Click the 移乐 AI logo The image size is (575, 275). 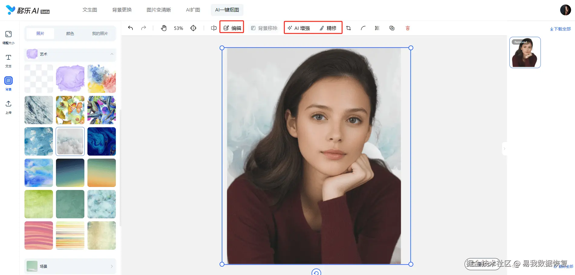28,10
